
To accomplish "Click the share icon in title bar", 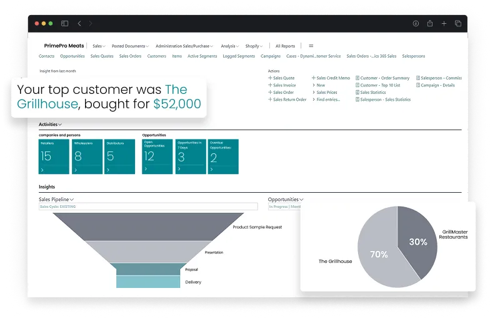I will point(430,23).
